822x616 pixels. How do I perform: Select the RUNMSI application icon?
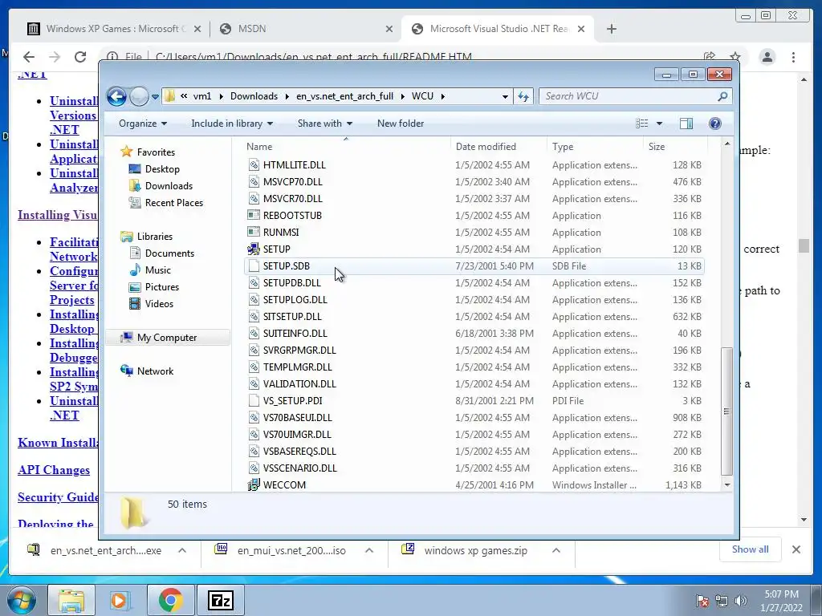pos(254,233)
